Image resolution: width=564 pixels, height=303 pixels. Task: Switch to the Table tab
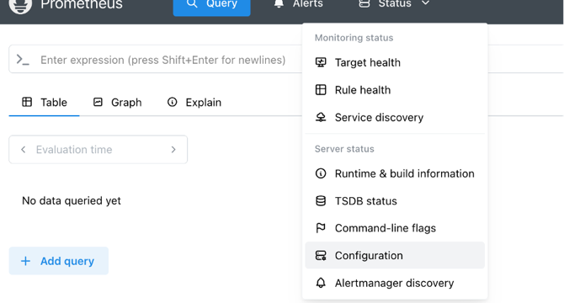[45, 103]
